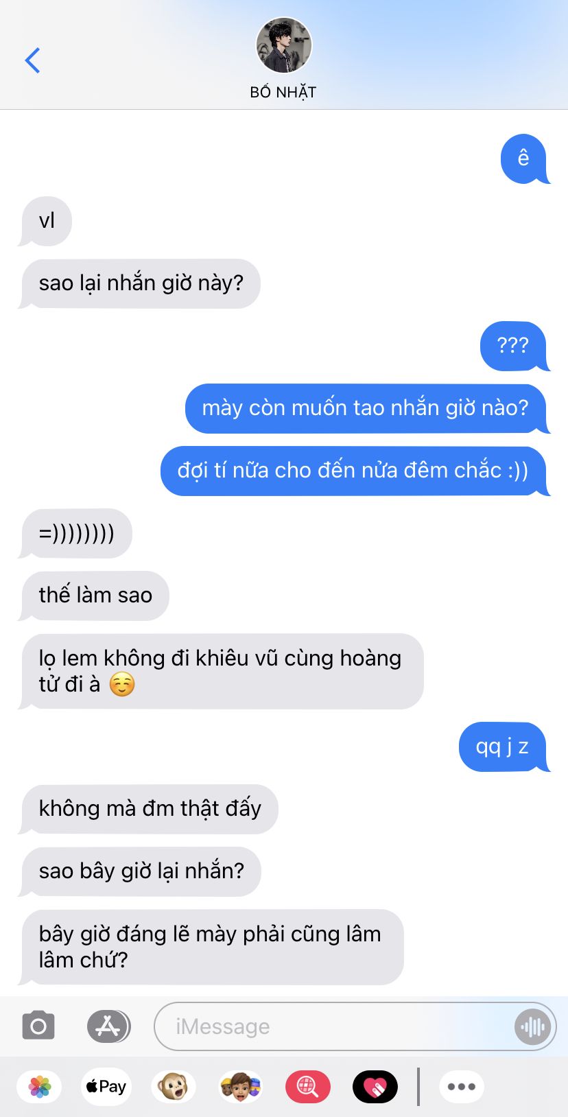Open Memoji stickers app
568x1117 pixels.
(x=240, y=1087)
